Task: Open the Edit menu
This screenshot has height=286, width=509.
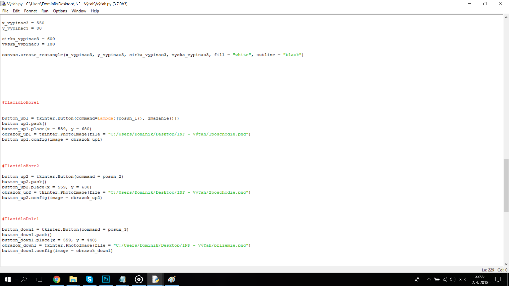Action: (16, 11)
